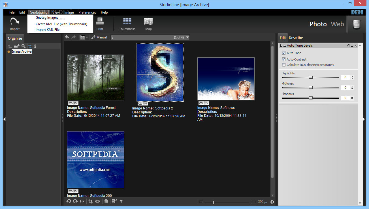Viewport: 369px width, 209px height.
Task: Toggle Auto-Contrast checkbox
Action: click(283, 59)
